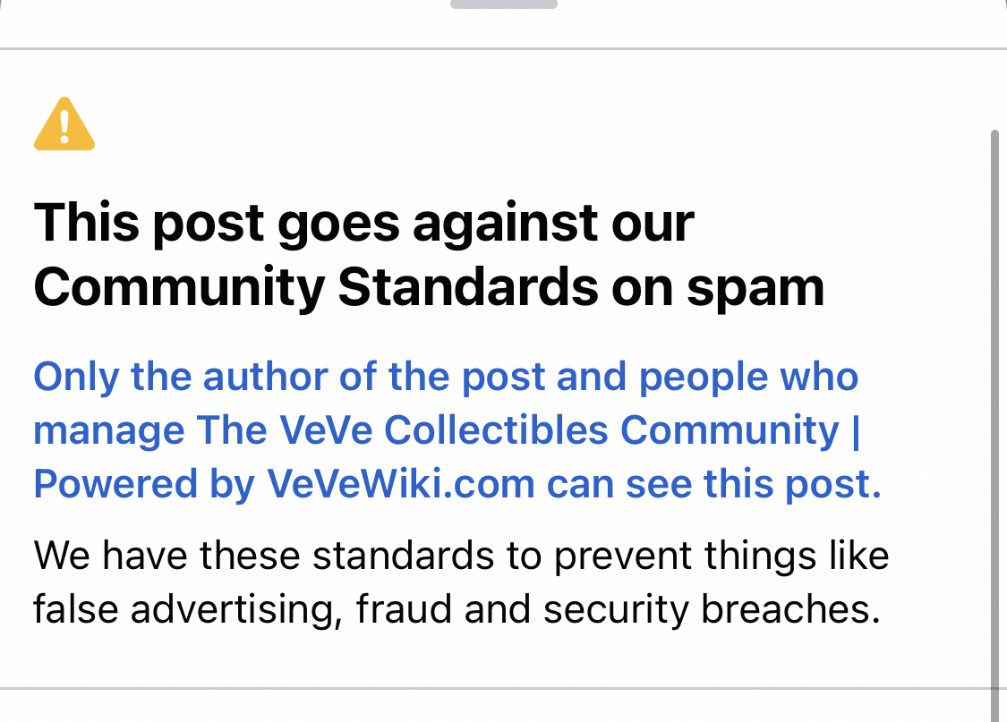The image size is (1007, 722).
Task: Click the 'We have these standards' sentence
Action: pyautogui.click(x=263, y=555)
